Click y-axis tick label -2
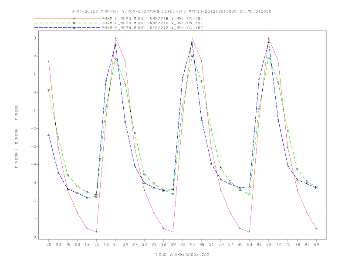The height and width of the screenshot is (266, 345). 34,128
